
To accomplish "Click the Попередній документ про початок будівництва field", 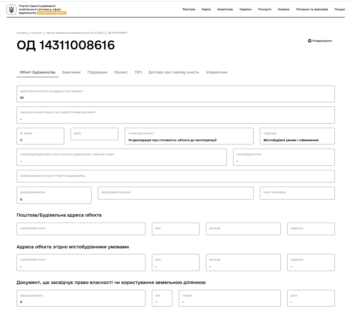I will 122,157.
